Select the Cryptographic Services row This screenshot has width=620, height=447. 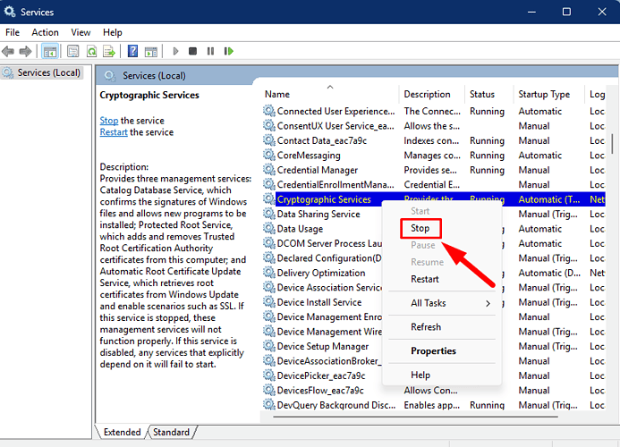click(434, 199)
